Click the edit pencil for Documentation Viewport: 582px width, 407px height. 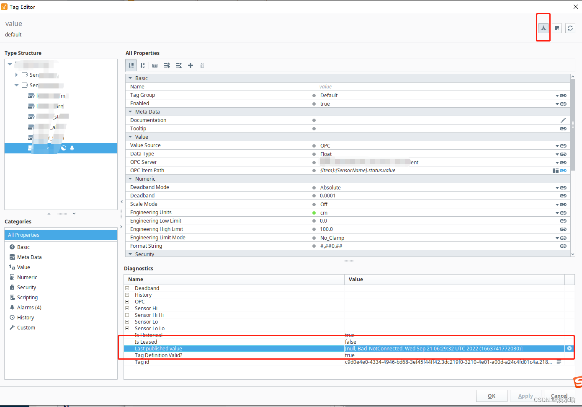[563, 120]
